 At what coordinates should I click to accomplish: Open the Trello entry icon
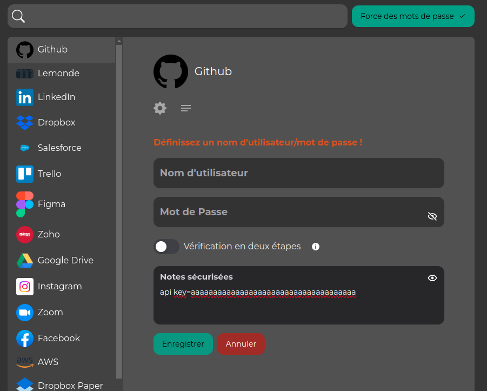point(25,174)
